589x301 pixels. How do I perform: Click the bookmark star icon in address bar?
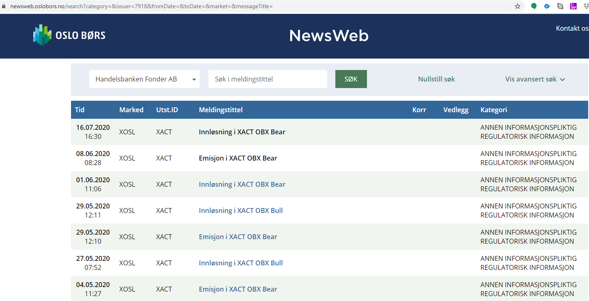[518, 6]
